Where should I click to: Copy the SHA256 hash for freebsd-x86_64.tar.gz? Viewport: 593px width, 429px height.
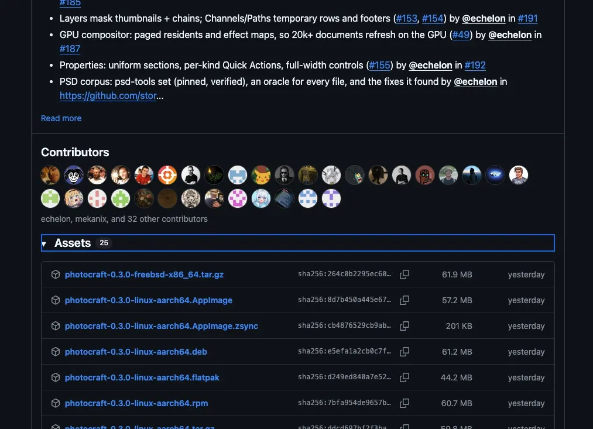point(405,274)
